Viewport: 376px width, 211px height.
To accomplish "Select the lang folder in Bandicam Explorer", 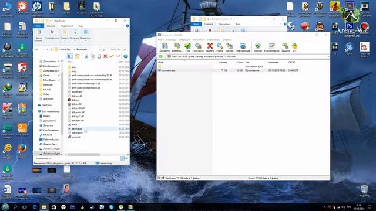I will (x=74, y=72).
